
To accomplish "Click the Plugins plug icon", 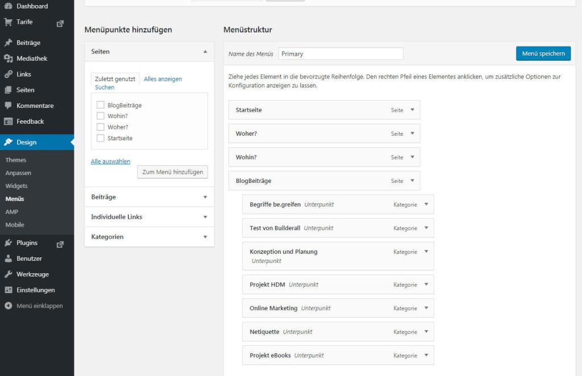I will click(8, 243).
